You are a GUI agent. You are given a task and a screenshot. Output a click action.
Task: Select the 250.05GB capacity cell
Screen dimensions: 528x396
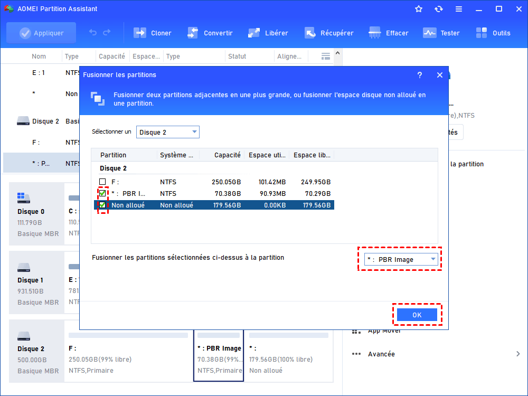(x=227, y=182)
